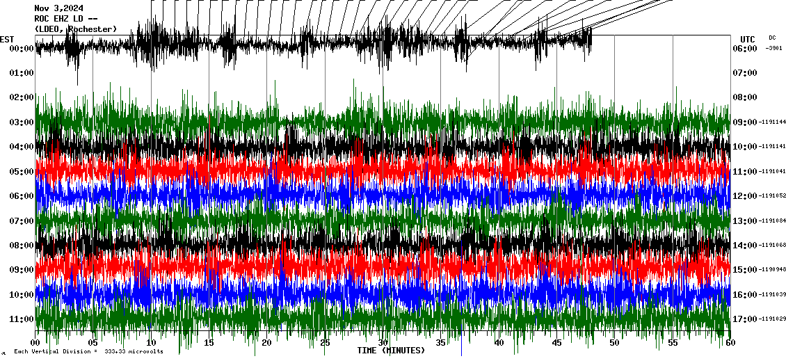Image resolution: width=786 pixels, height=361 pixels.
Task: Click the -3901 DC offset value
Action: point(773,49)
